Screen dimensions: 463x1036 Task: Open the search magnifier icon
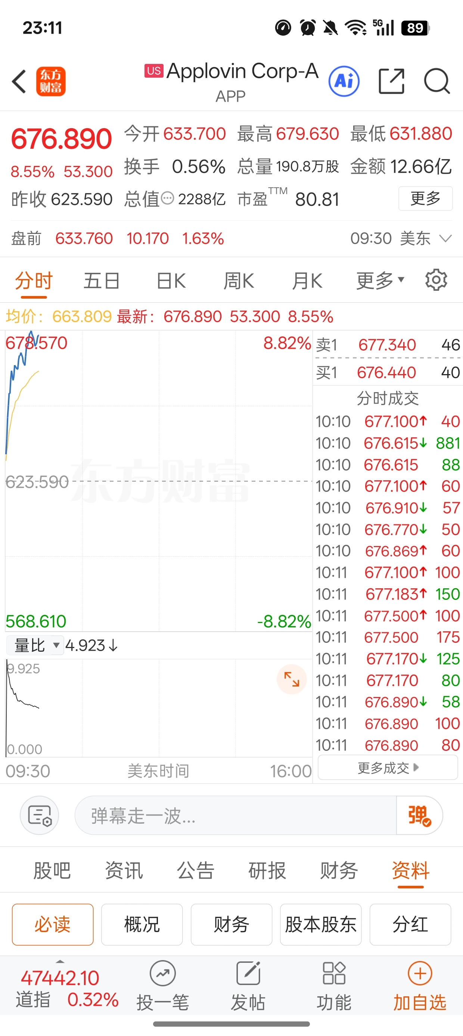437,81
